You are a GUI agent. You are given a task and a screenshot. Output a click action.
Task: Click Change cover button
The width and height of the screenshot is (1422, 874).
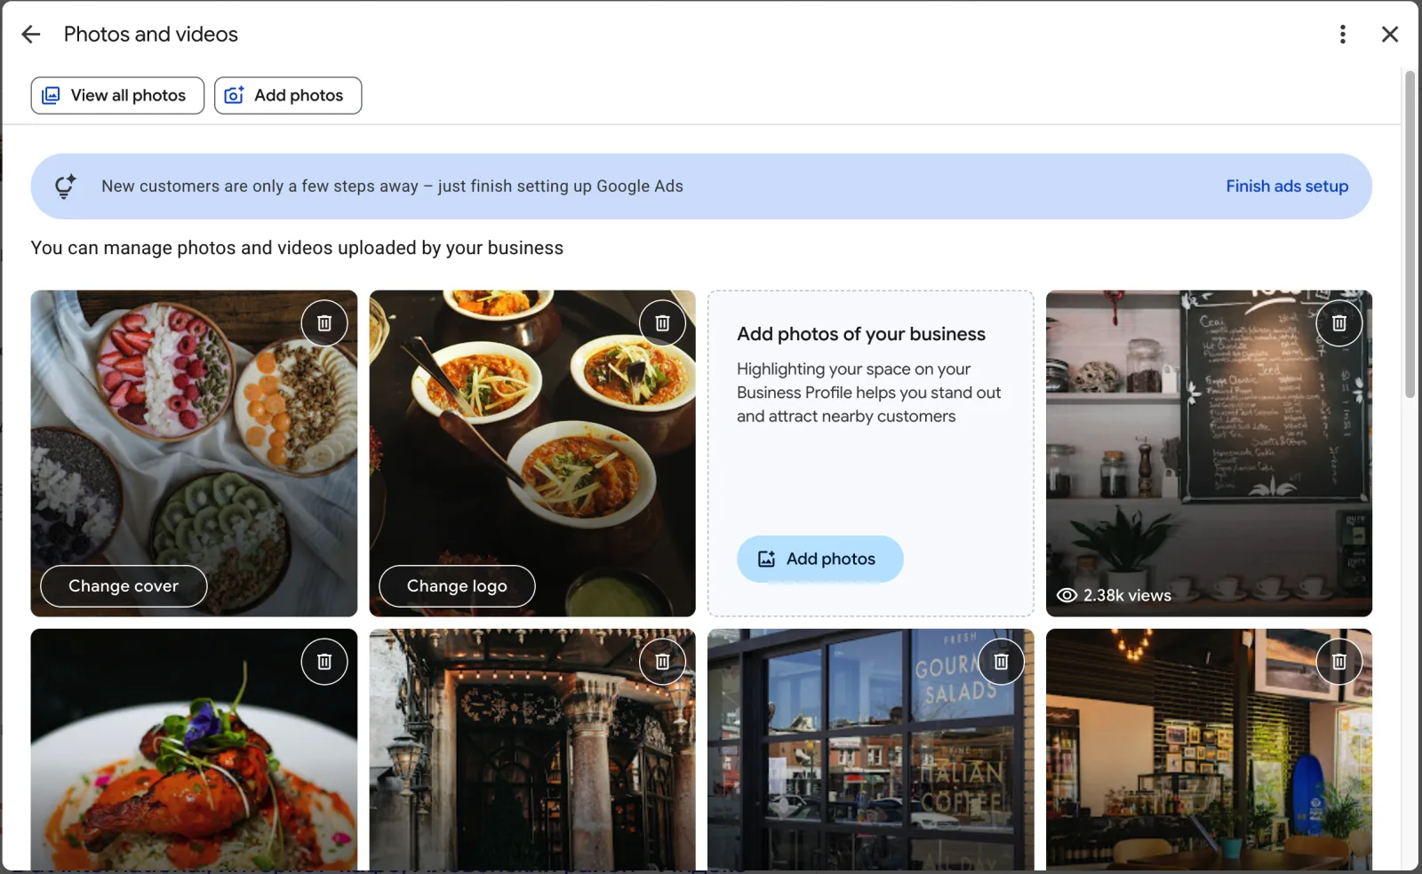124,586
